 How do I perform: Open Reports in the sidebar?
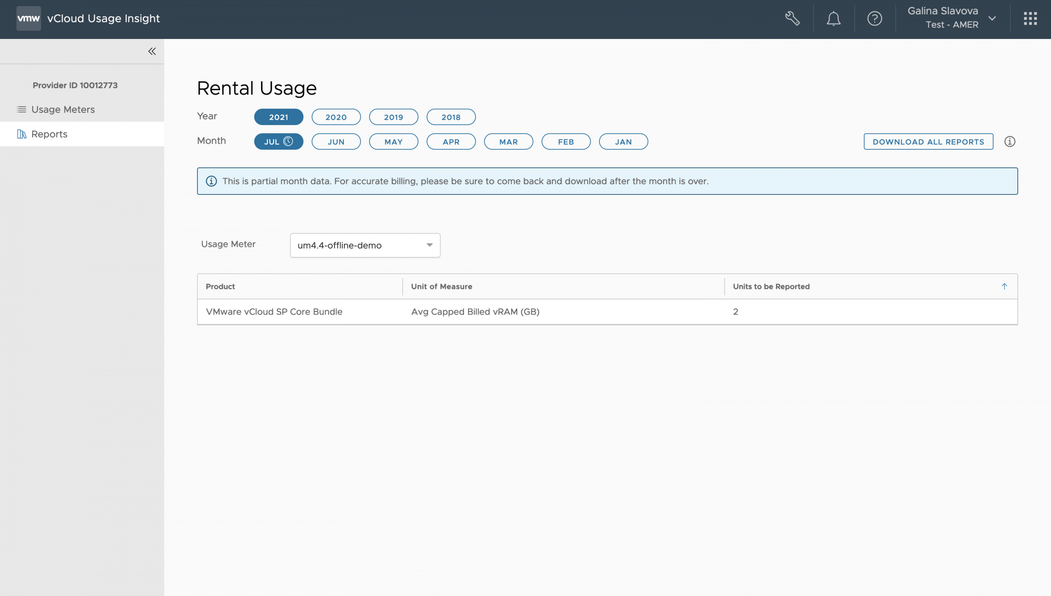(49, 134)
